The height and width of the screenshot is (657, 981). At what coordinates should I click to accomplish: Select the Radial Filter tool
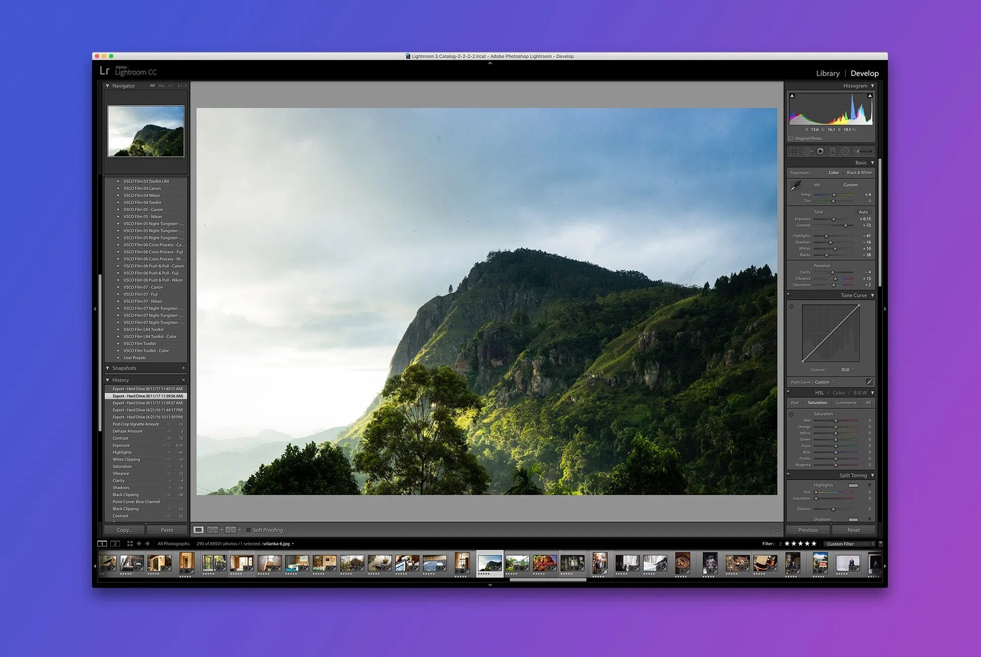[x=844, y=151]
